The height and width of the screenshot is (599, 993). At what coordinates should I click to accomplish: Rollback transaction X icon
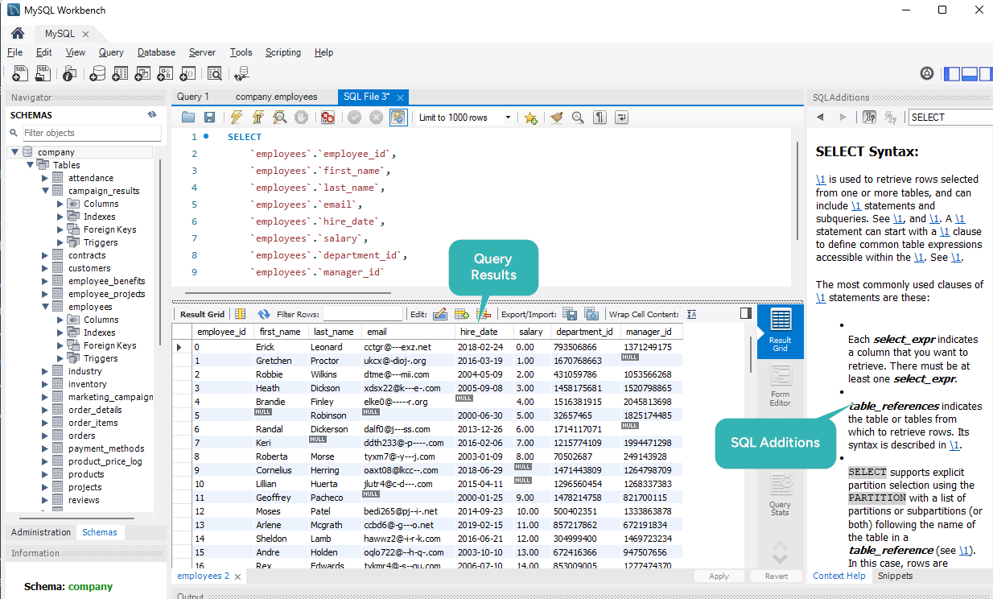[376, 118]
